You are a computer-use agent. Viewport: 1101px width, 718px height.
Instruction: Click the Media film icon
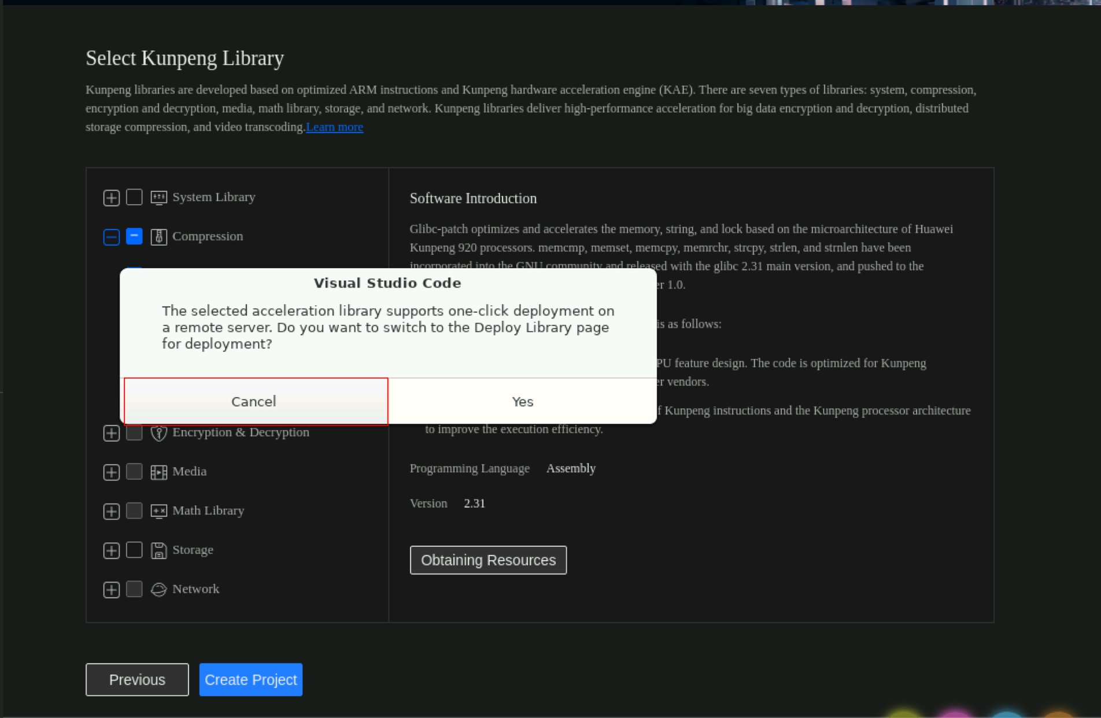pyautogui.click(x=158, y=472)
